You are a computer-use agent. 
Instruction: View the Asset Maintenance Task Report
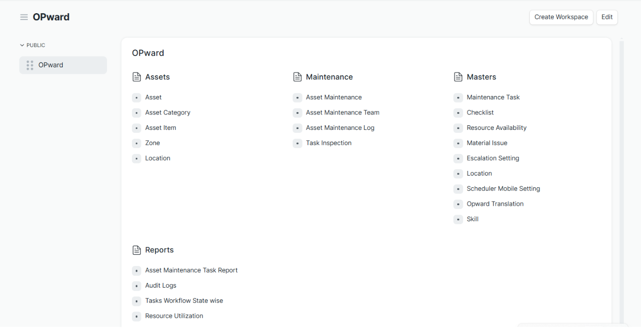pyautogui.click(x=191, y=270)
